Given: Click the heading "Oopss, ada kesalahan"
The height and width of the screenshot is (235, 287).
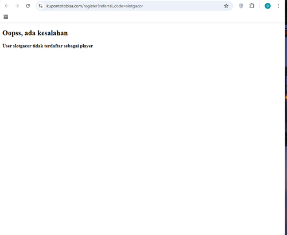Looking at the screenshot, I should (35, 33).
